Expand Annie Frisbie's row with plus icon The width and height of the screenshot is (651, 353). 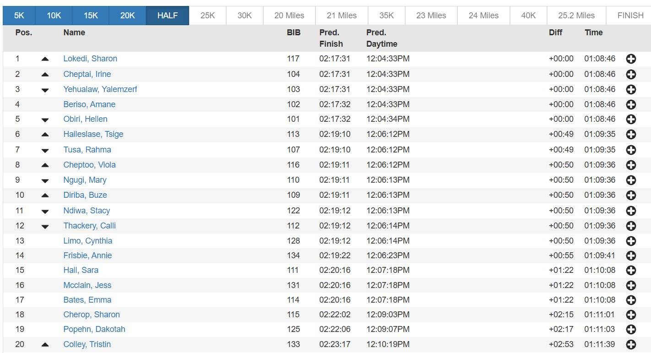click(x=631, y=256)
